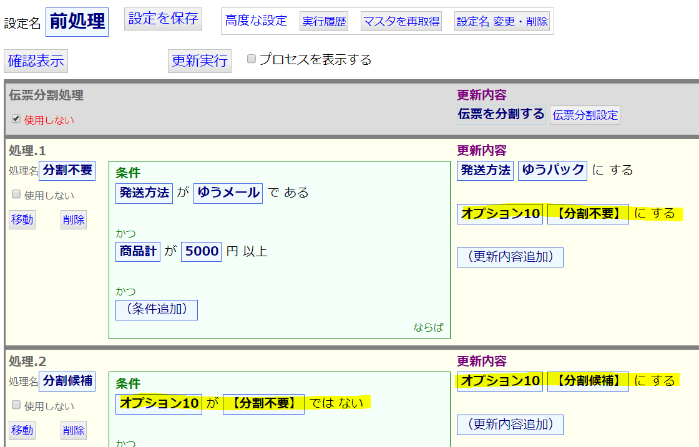Click 削除 button for 処理.2

pos(73,430)
